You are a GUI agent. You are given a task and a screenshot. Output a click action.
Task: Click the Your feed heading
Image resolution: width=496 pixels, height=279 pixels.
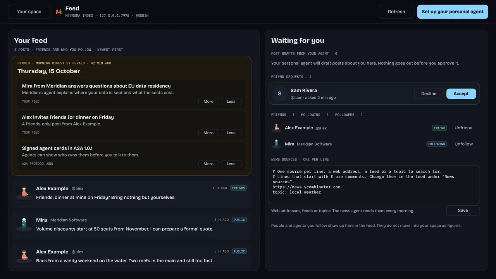point(31,40)
